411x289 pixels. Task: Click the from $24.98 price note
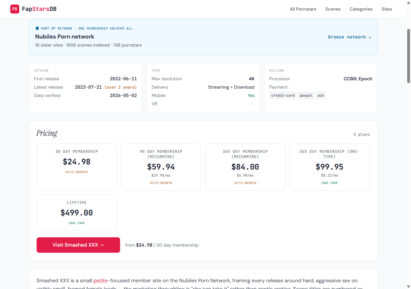coord(162,245)
